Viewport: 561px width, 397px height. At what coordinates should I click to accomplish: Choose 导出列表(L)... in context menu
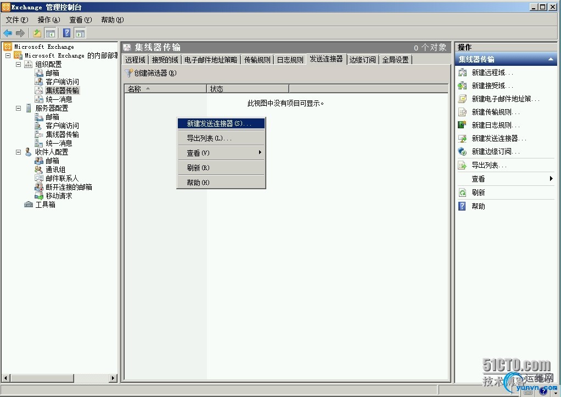coord(221,138)
